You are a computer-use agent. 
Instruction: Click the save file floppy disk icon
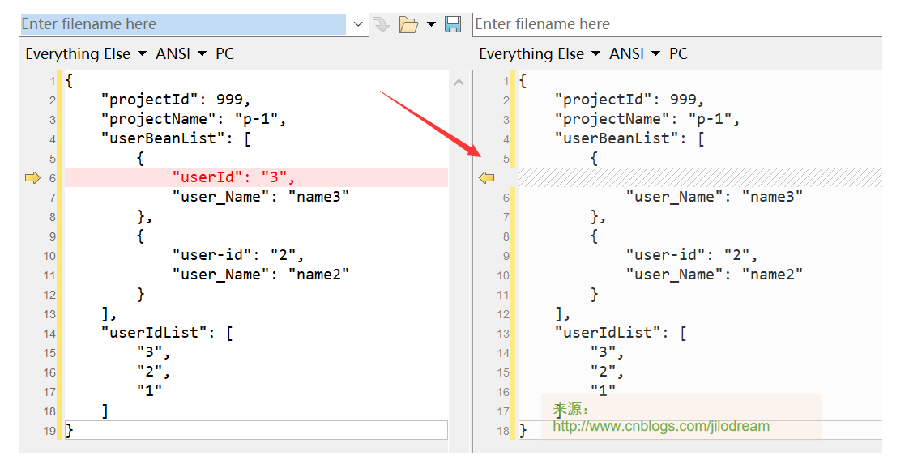[453, 25]
